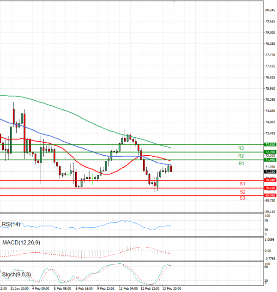Screen dimensions: 277x292
Task: Click the 5 Feb 08:00 time label
Action: (62, 288)
